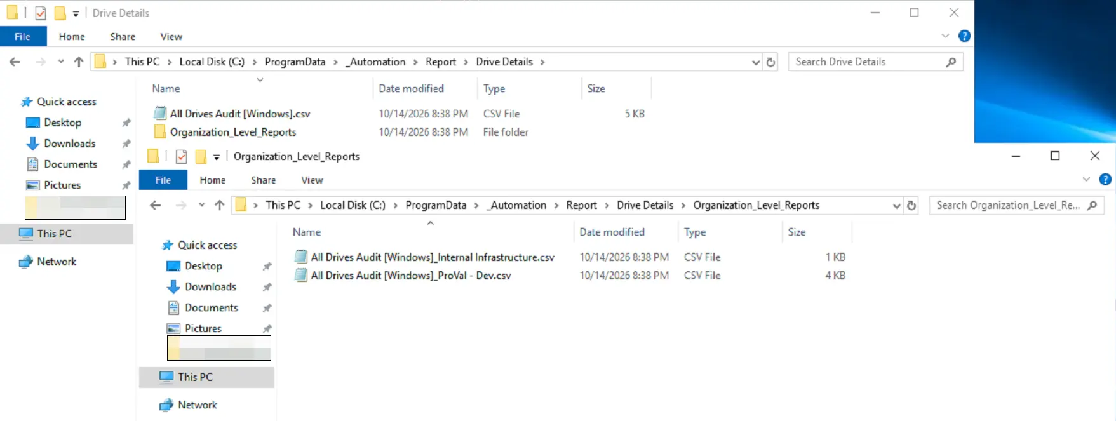Click search magnifier in Organization_Level_Reports window
Image resolution: width=1116 pixels, height=421 pixels.
(x=1092, y=205)
